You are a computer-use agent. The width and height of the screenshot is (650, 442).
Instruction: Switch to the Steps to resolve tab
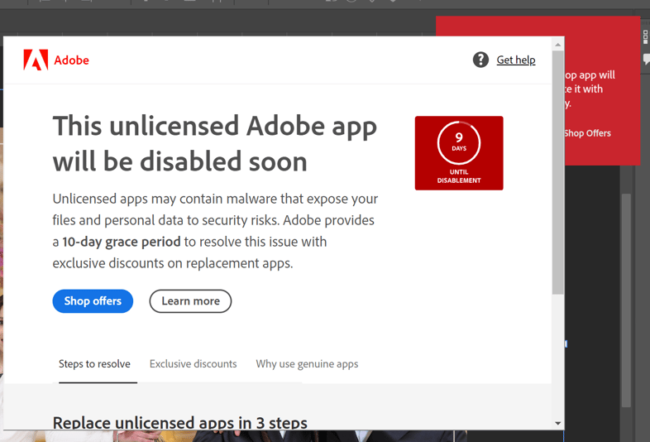pos(94,364)
